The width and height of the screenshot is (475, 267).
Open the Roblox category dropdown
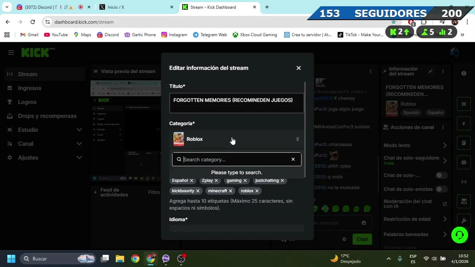click(x=236, y=139)
